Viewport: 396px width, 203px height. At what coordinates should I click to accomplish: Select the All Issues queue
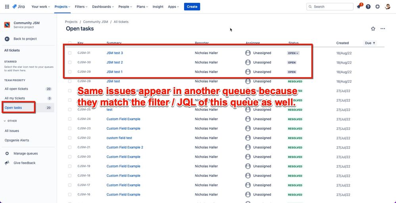(28, 131)
